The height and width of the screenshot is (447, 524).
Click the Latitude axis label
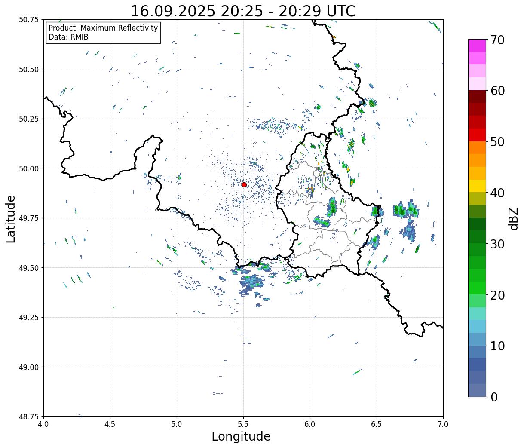11,219
